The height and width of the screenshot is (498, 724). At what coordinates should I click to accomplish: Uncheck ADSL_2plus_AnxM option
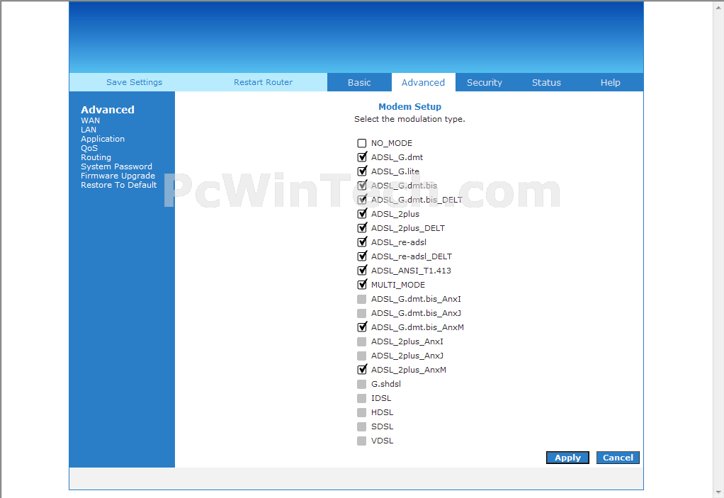click(x=362, y=370)
